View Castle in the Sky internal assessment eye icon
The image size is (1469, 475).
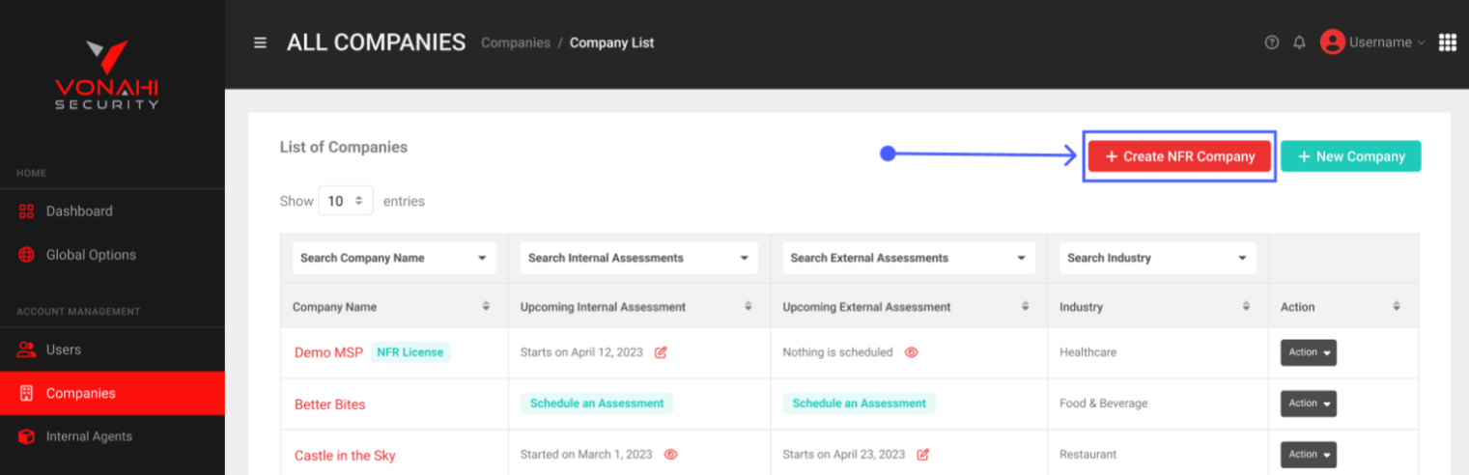pos(670,455)
